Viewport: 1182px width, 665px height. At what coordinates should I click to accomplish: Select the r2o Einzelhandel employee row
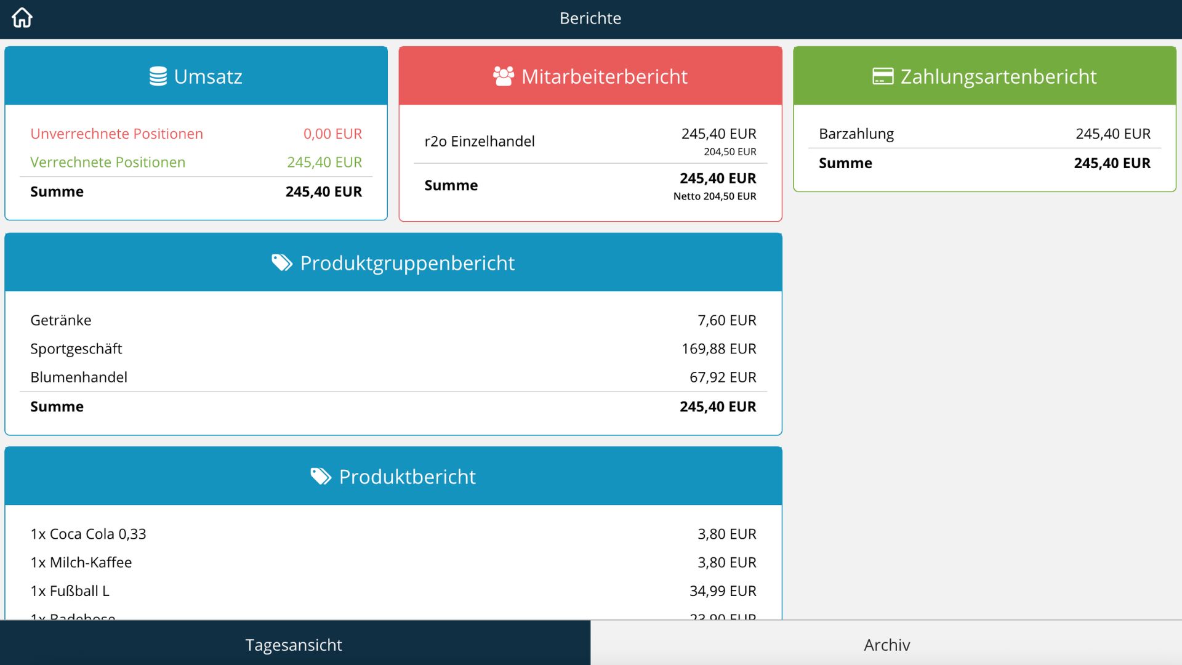[590, 141]
